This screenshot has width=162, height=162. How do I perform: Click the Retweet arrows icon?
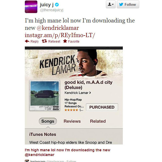pyautogui.click(x=44, y=41)
